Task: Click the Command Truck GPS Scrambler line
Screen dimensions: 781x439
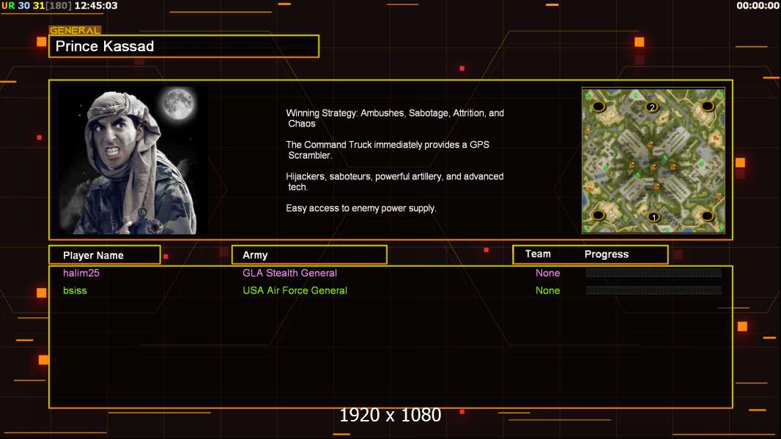Action: [x=388, y=150]
